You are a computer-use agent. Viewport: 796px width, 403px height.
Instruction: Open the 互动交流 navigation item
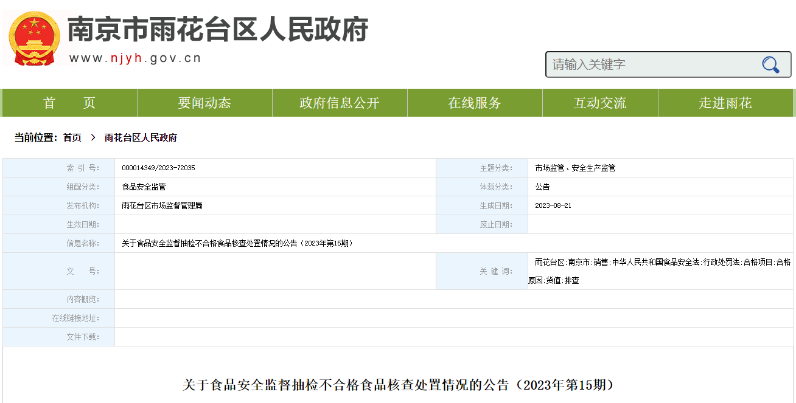click(x=600, y=103)
